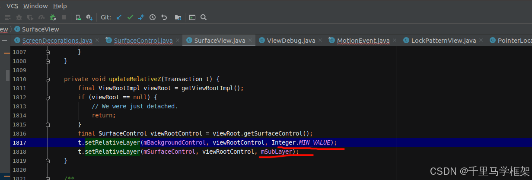Show Git history clock icon

(x=153, y=17)
